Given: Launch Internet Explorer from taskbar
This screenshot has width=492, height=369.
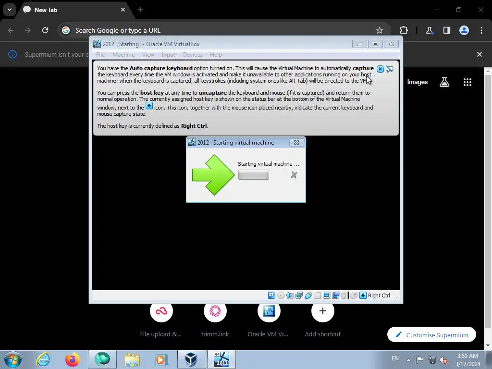Looking at the screenshot, I should (43, 359).
